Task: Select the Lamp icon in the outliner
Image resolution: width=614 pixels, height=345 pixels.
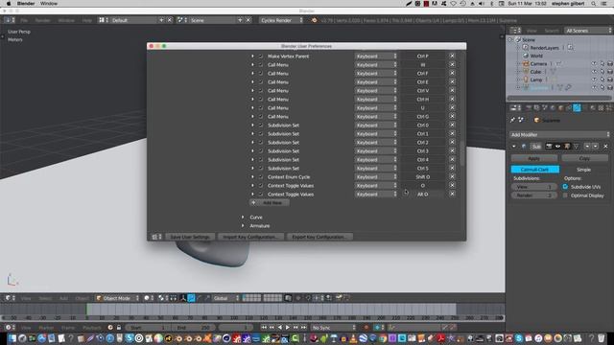Action: [526, 80]
